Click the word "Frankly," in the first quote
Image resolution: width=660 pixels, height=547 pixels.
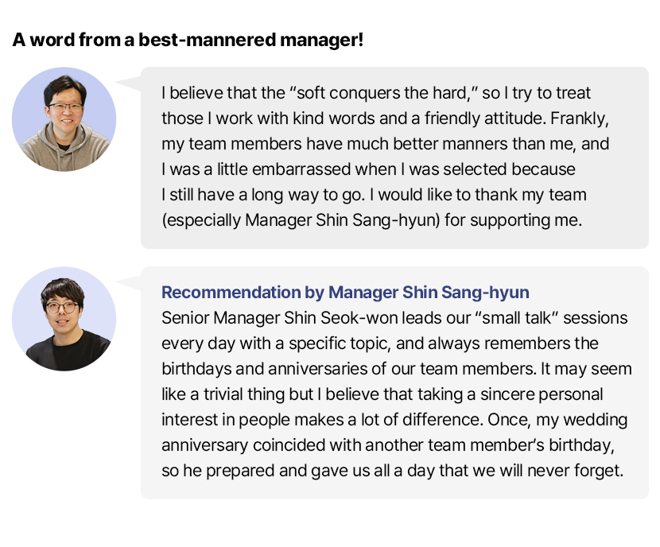point(580,118)
